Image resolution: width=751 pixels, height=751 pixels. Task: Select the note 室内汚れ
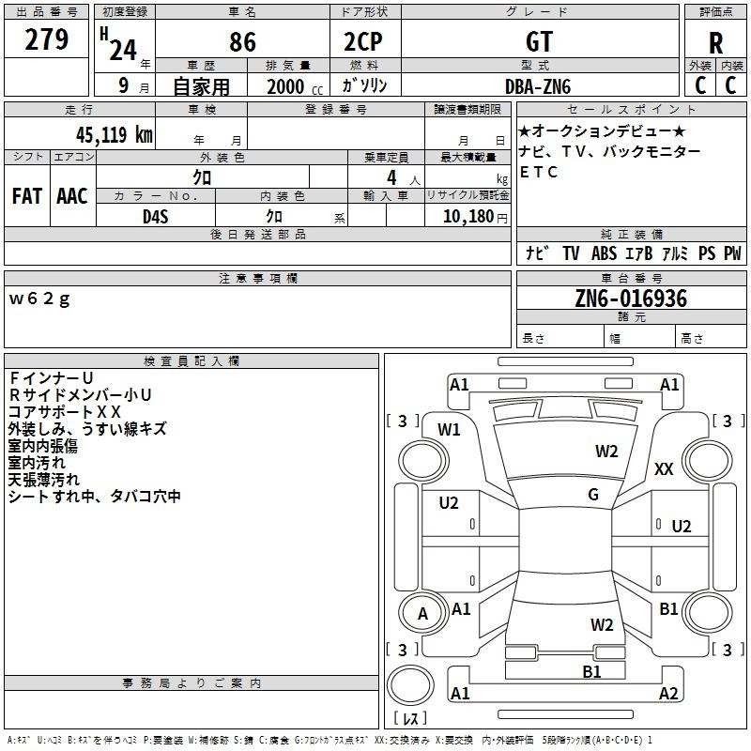[37, 463]
